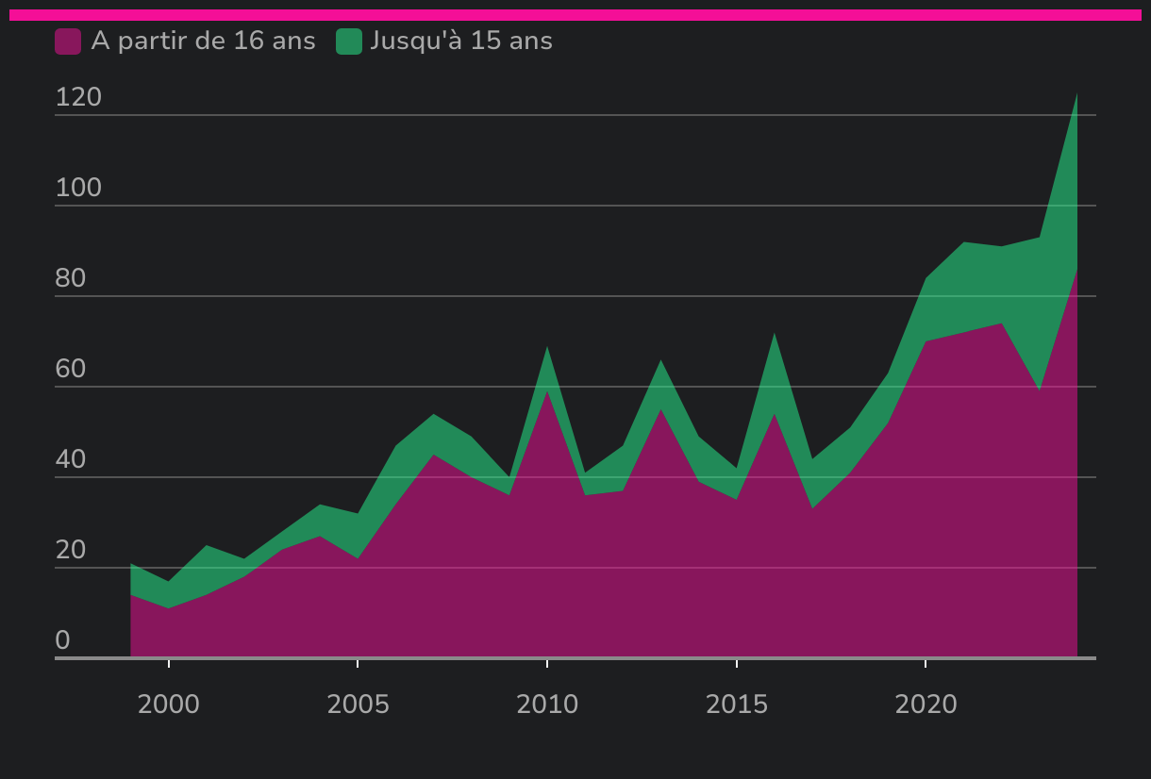Select the 2015 x-axis label
This screenshot has width=1151, height=779.
tap(737, 704)
